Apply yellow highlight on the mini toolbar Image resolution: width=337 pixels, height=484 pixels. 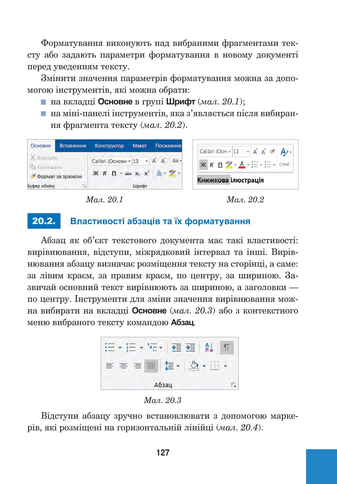coord(229,165)
